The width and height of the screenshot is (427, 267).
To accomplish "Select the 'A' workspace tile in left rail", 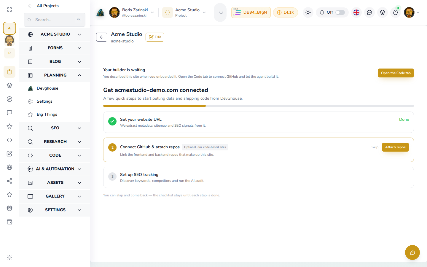I will pyautogui.click(x=9, y=28).
